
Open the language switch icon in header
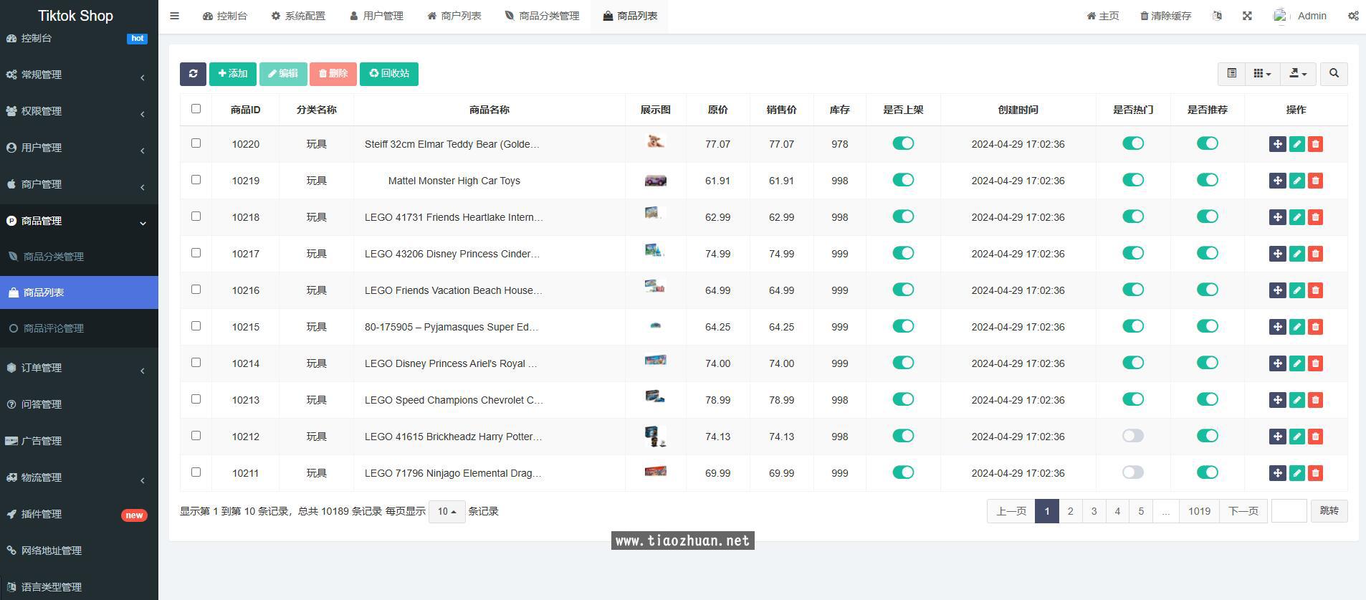point(1217,16)
